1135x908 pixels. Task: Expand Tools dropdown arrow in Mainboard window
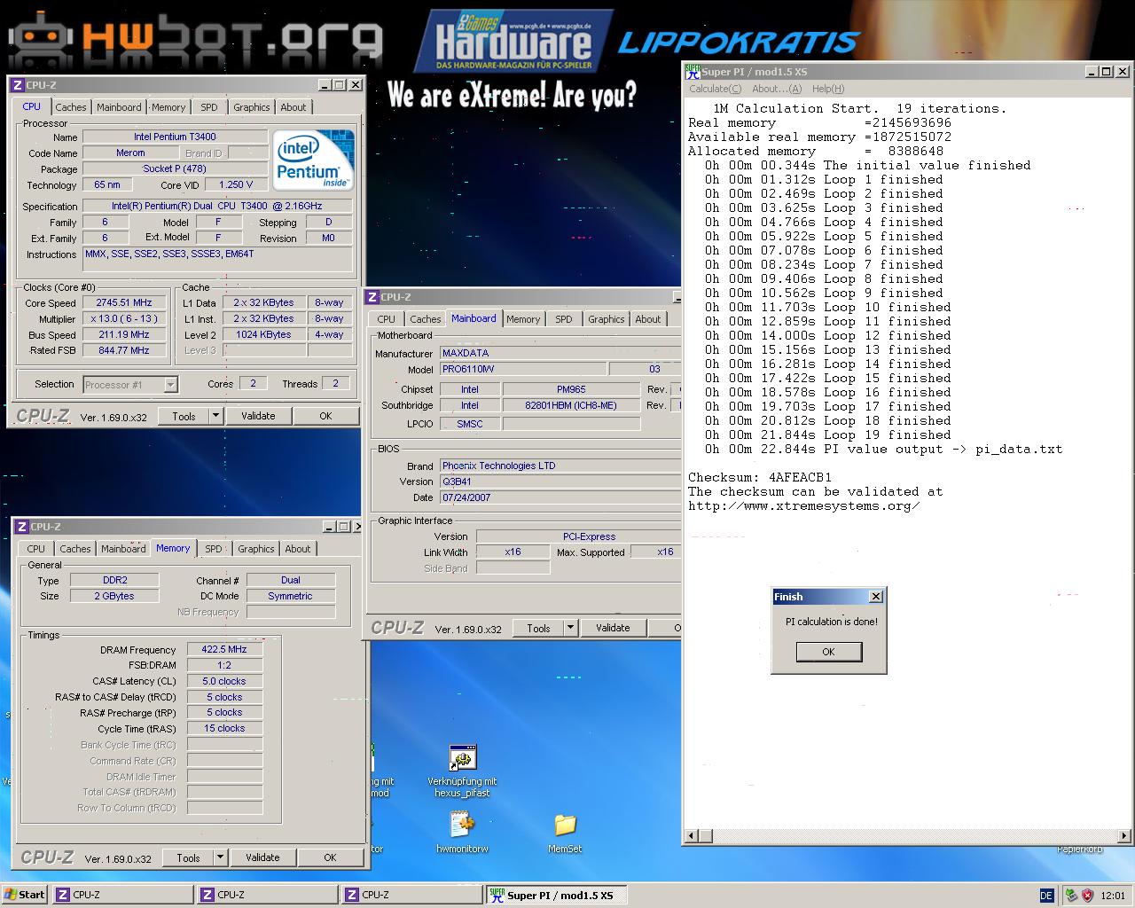click(571, 628)
